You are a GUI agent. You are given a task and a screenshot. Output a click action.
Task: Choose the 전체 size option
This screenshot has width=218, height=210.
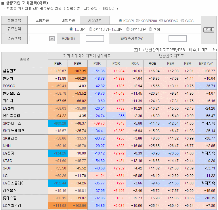(x=150, y=29)
